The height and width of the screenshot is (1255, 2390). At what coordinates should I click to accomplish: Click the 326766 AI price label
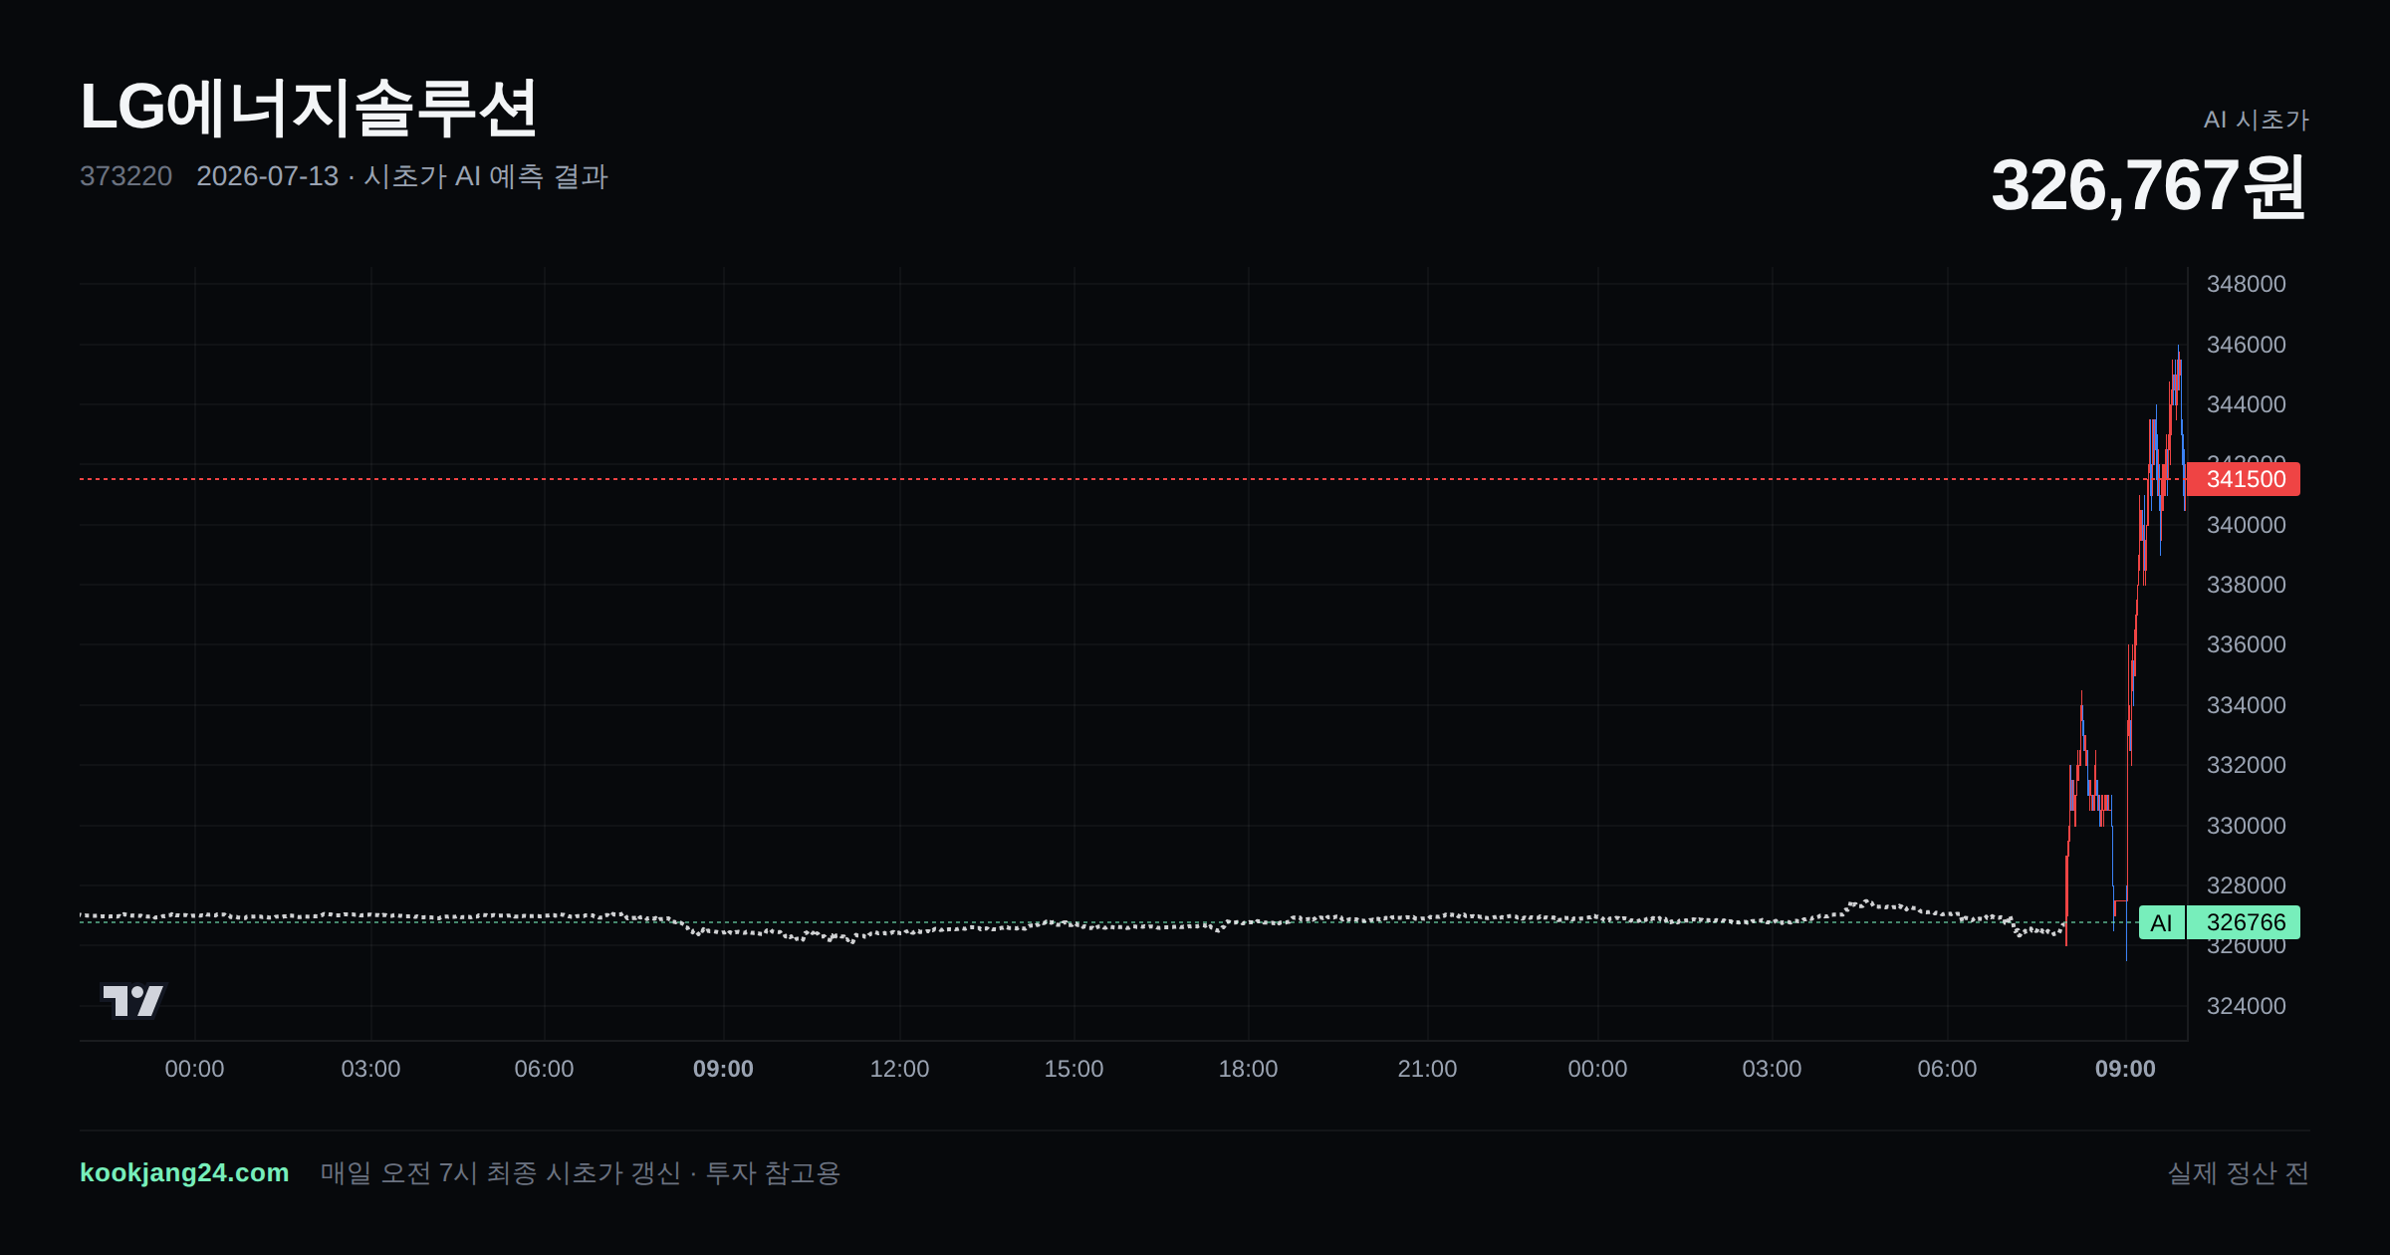pyautogui.click(x=2245, y=922)
